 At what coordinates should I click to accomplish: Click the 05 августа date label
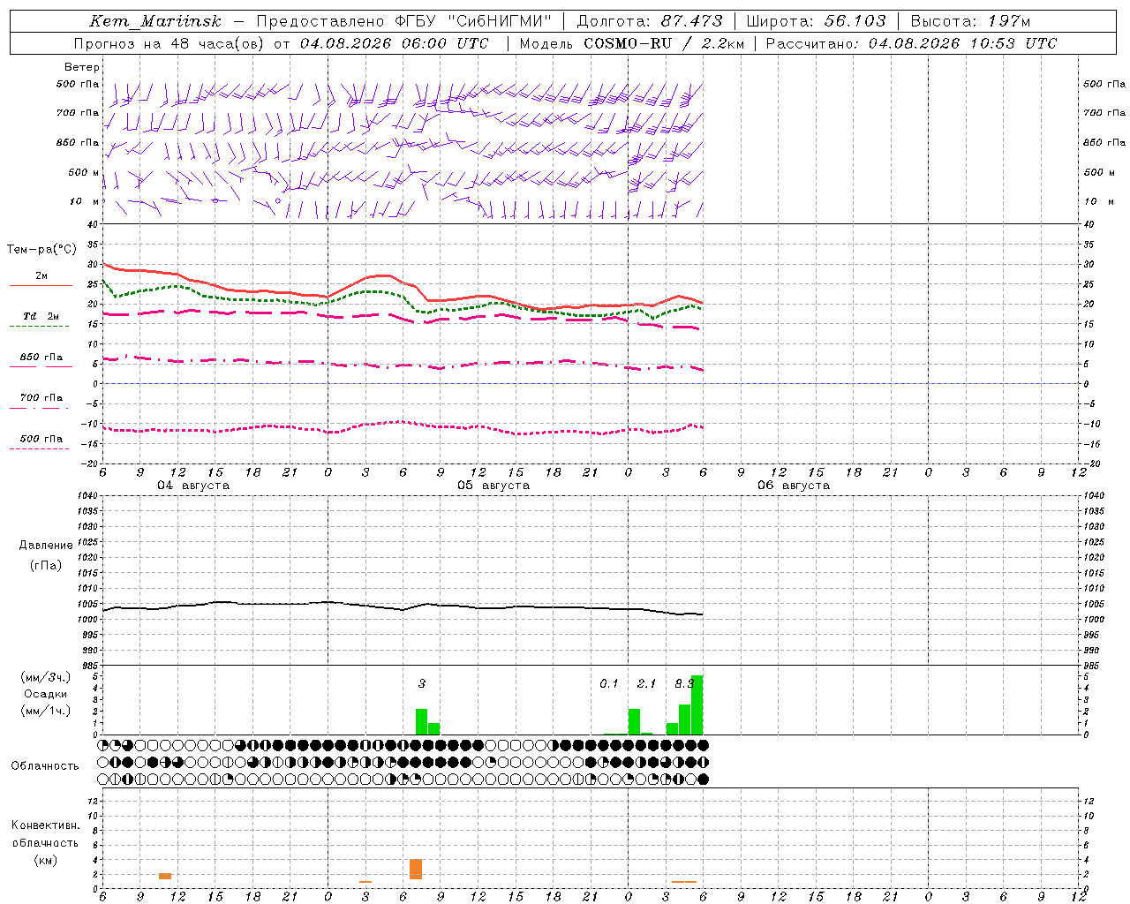pyautogui.click(x=493, y=486)
